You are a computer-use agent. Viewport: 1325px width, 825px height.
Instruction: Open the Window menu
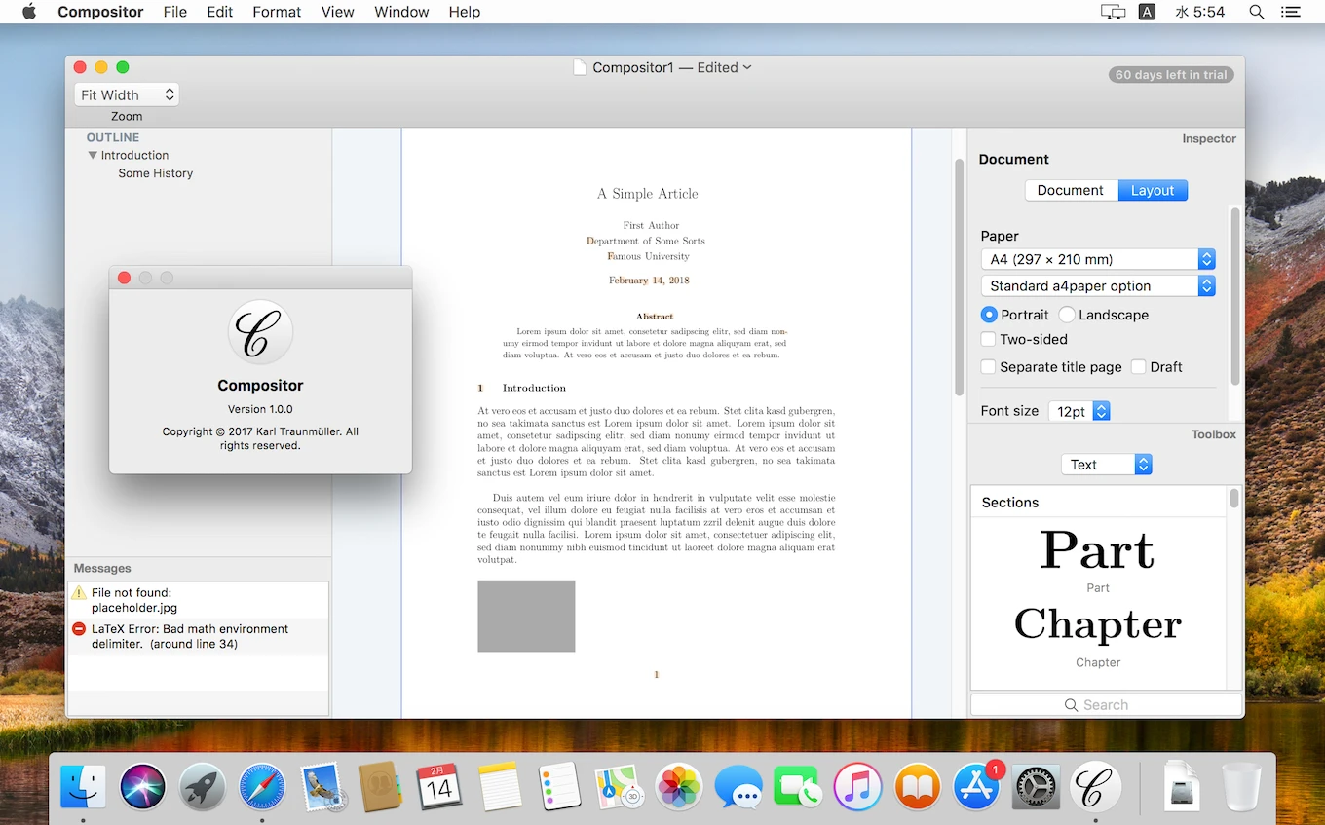tap(401, 12)
